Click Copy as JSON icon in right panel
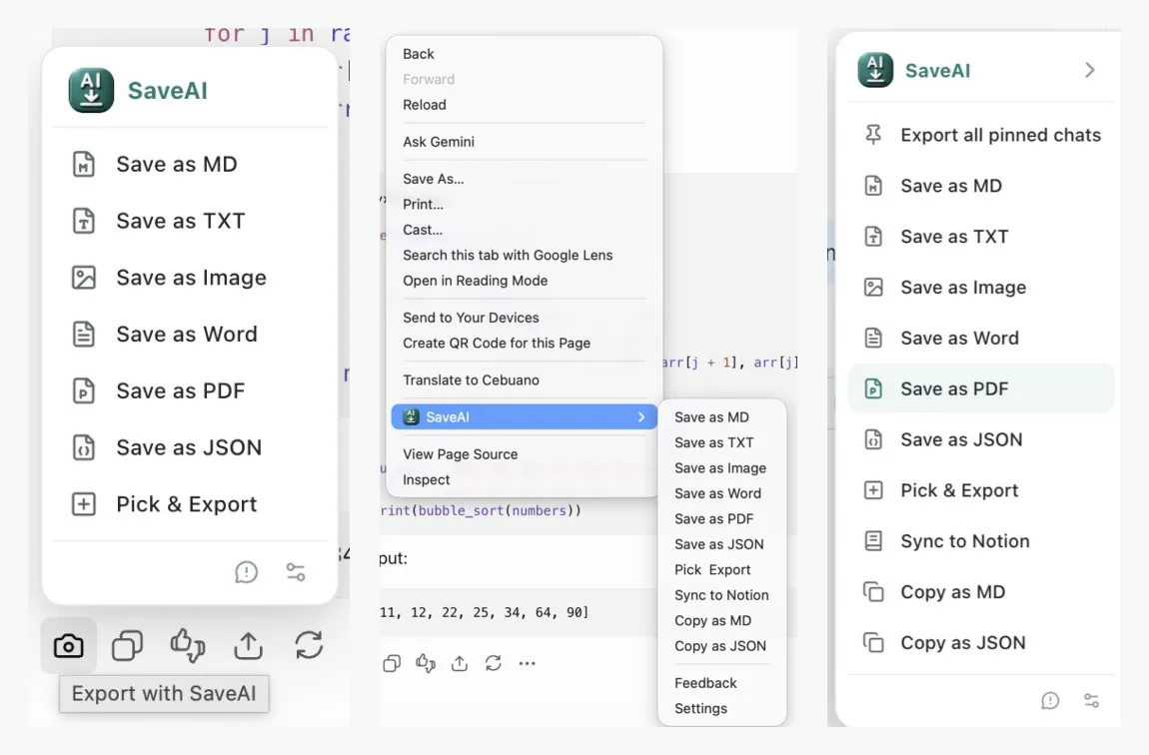The width and height of the screenshot is (1149, 755). point(873,642)
